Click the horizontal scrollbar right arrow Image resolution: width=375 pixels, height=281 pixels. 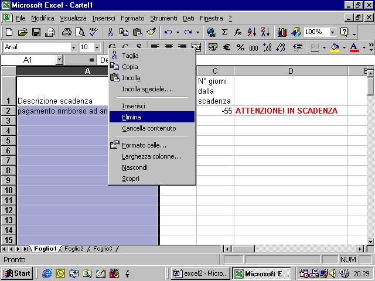click(360, 249)
